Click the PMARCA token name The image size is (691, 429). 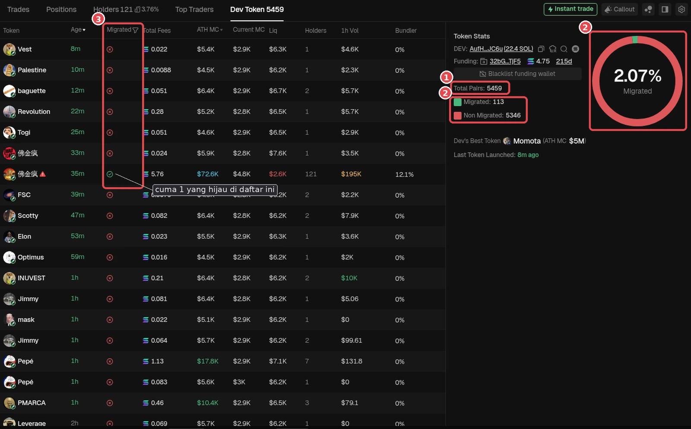tap(32, 403)
